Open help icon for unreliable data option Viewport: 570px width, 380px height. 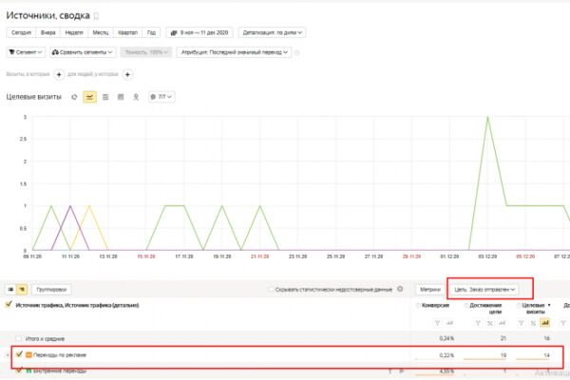400,289
